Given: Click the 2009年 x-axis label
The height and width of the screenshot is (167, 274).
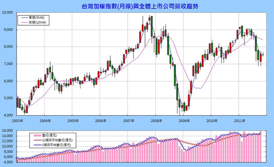Looking at the screenshot, I should coord(184,121).
